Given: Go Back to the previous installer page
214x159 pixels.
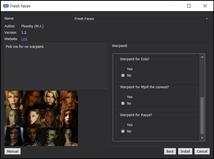Looking at the screenshot, I should click(x=170, y=151).
